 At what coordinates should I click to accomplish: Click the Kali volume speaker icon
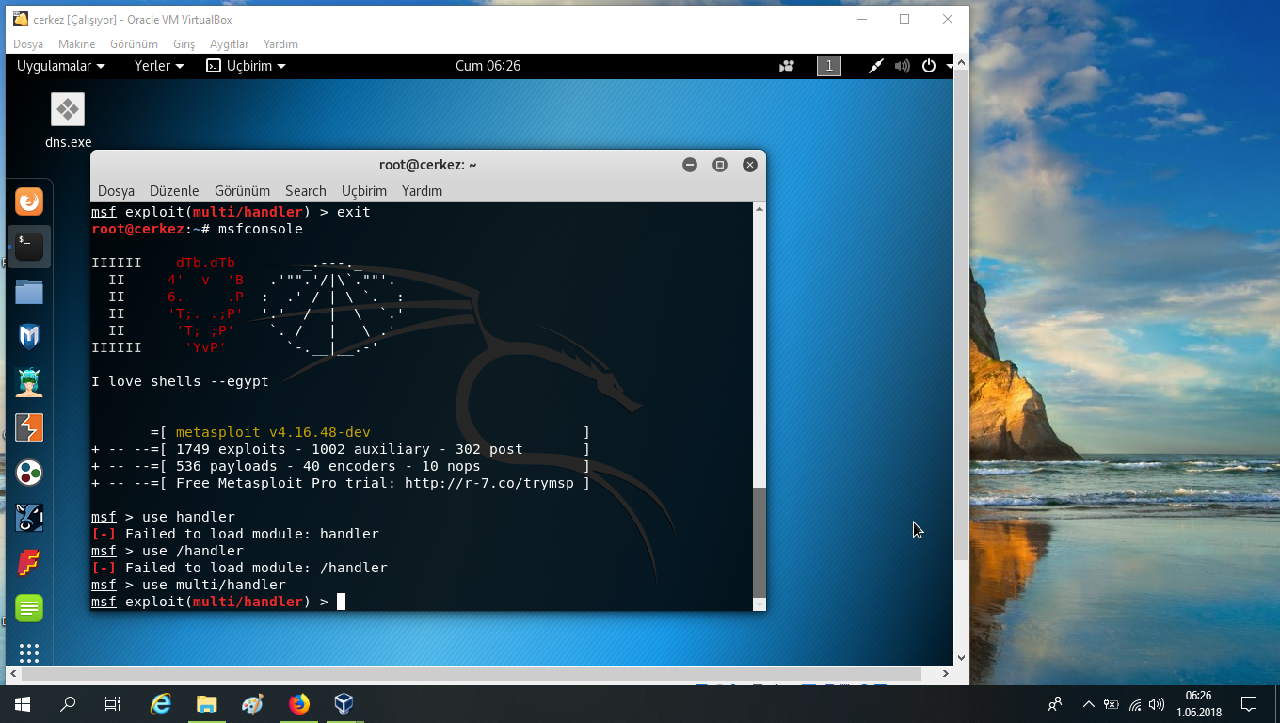[x=902, y=66]
